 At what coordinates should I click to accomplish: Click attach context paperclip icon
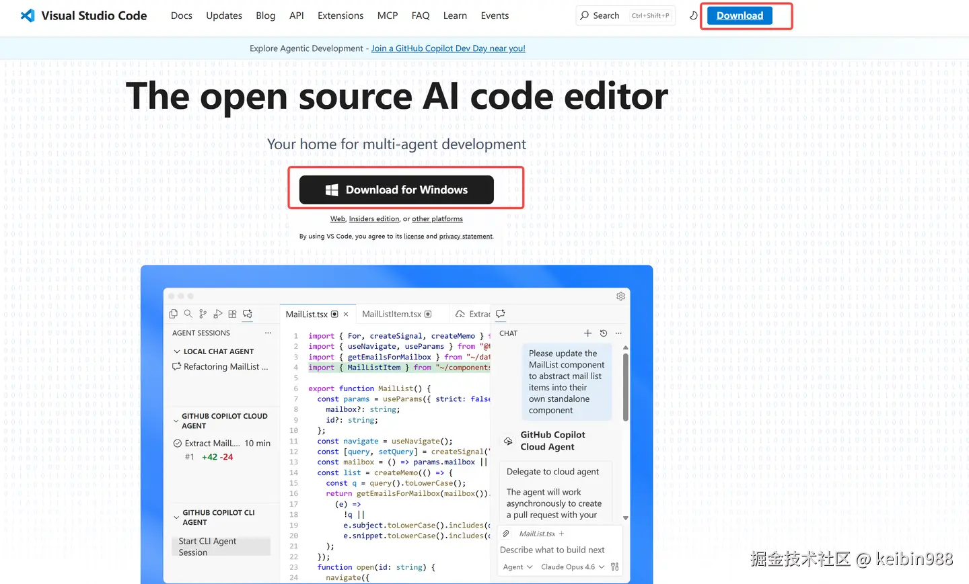pyautogui.click(x=506, y=534)
